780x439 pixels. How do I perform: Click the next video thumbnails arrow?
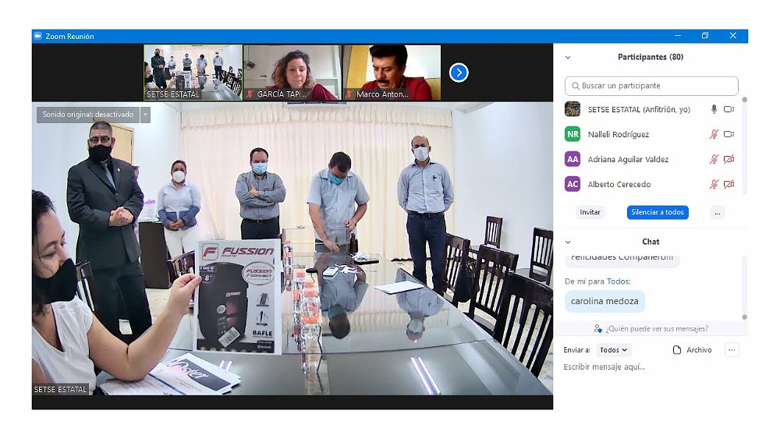pos(459,73)
